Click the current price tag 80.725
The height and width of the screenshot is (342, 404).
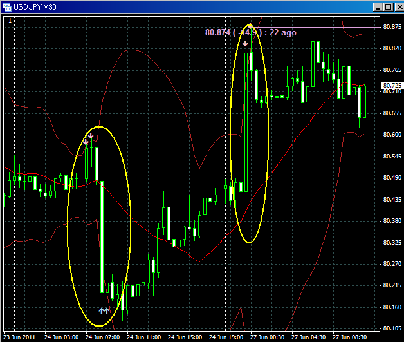[x=390, y=86]
